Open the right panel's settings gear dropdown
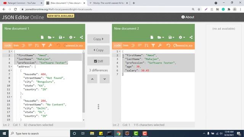The width and height of the screenshot is (244, 137). click(182, 37)
